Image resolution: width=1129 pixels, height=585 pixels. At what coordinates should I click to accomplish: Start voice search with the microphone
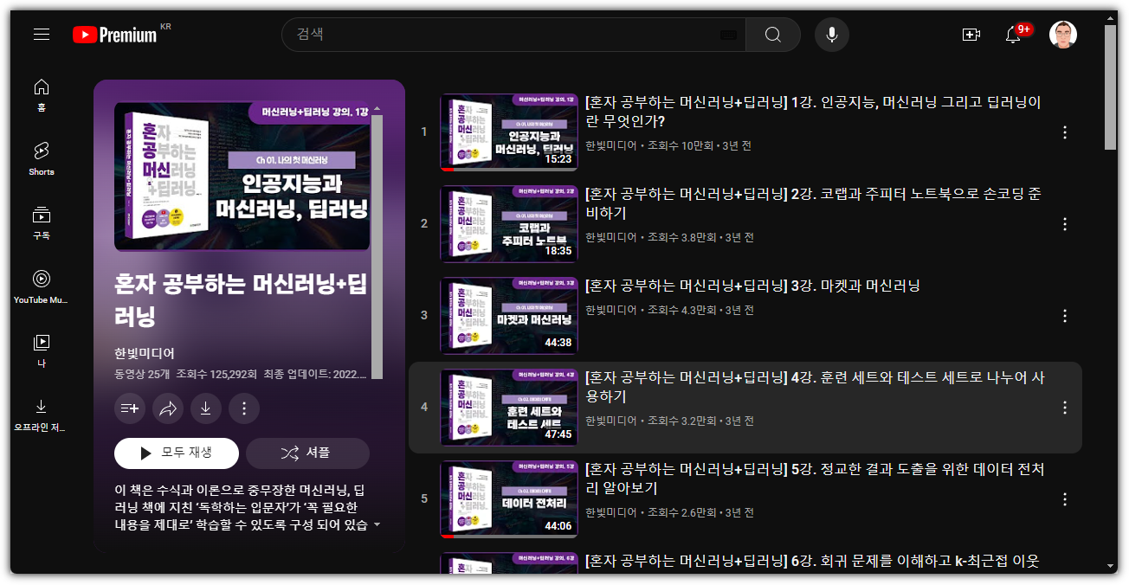click(x=832, y=35)
